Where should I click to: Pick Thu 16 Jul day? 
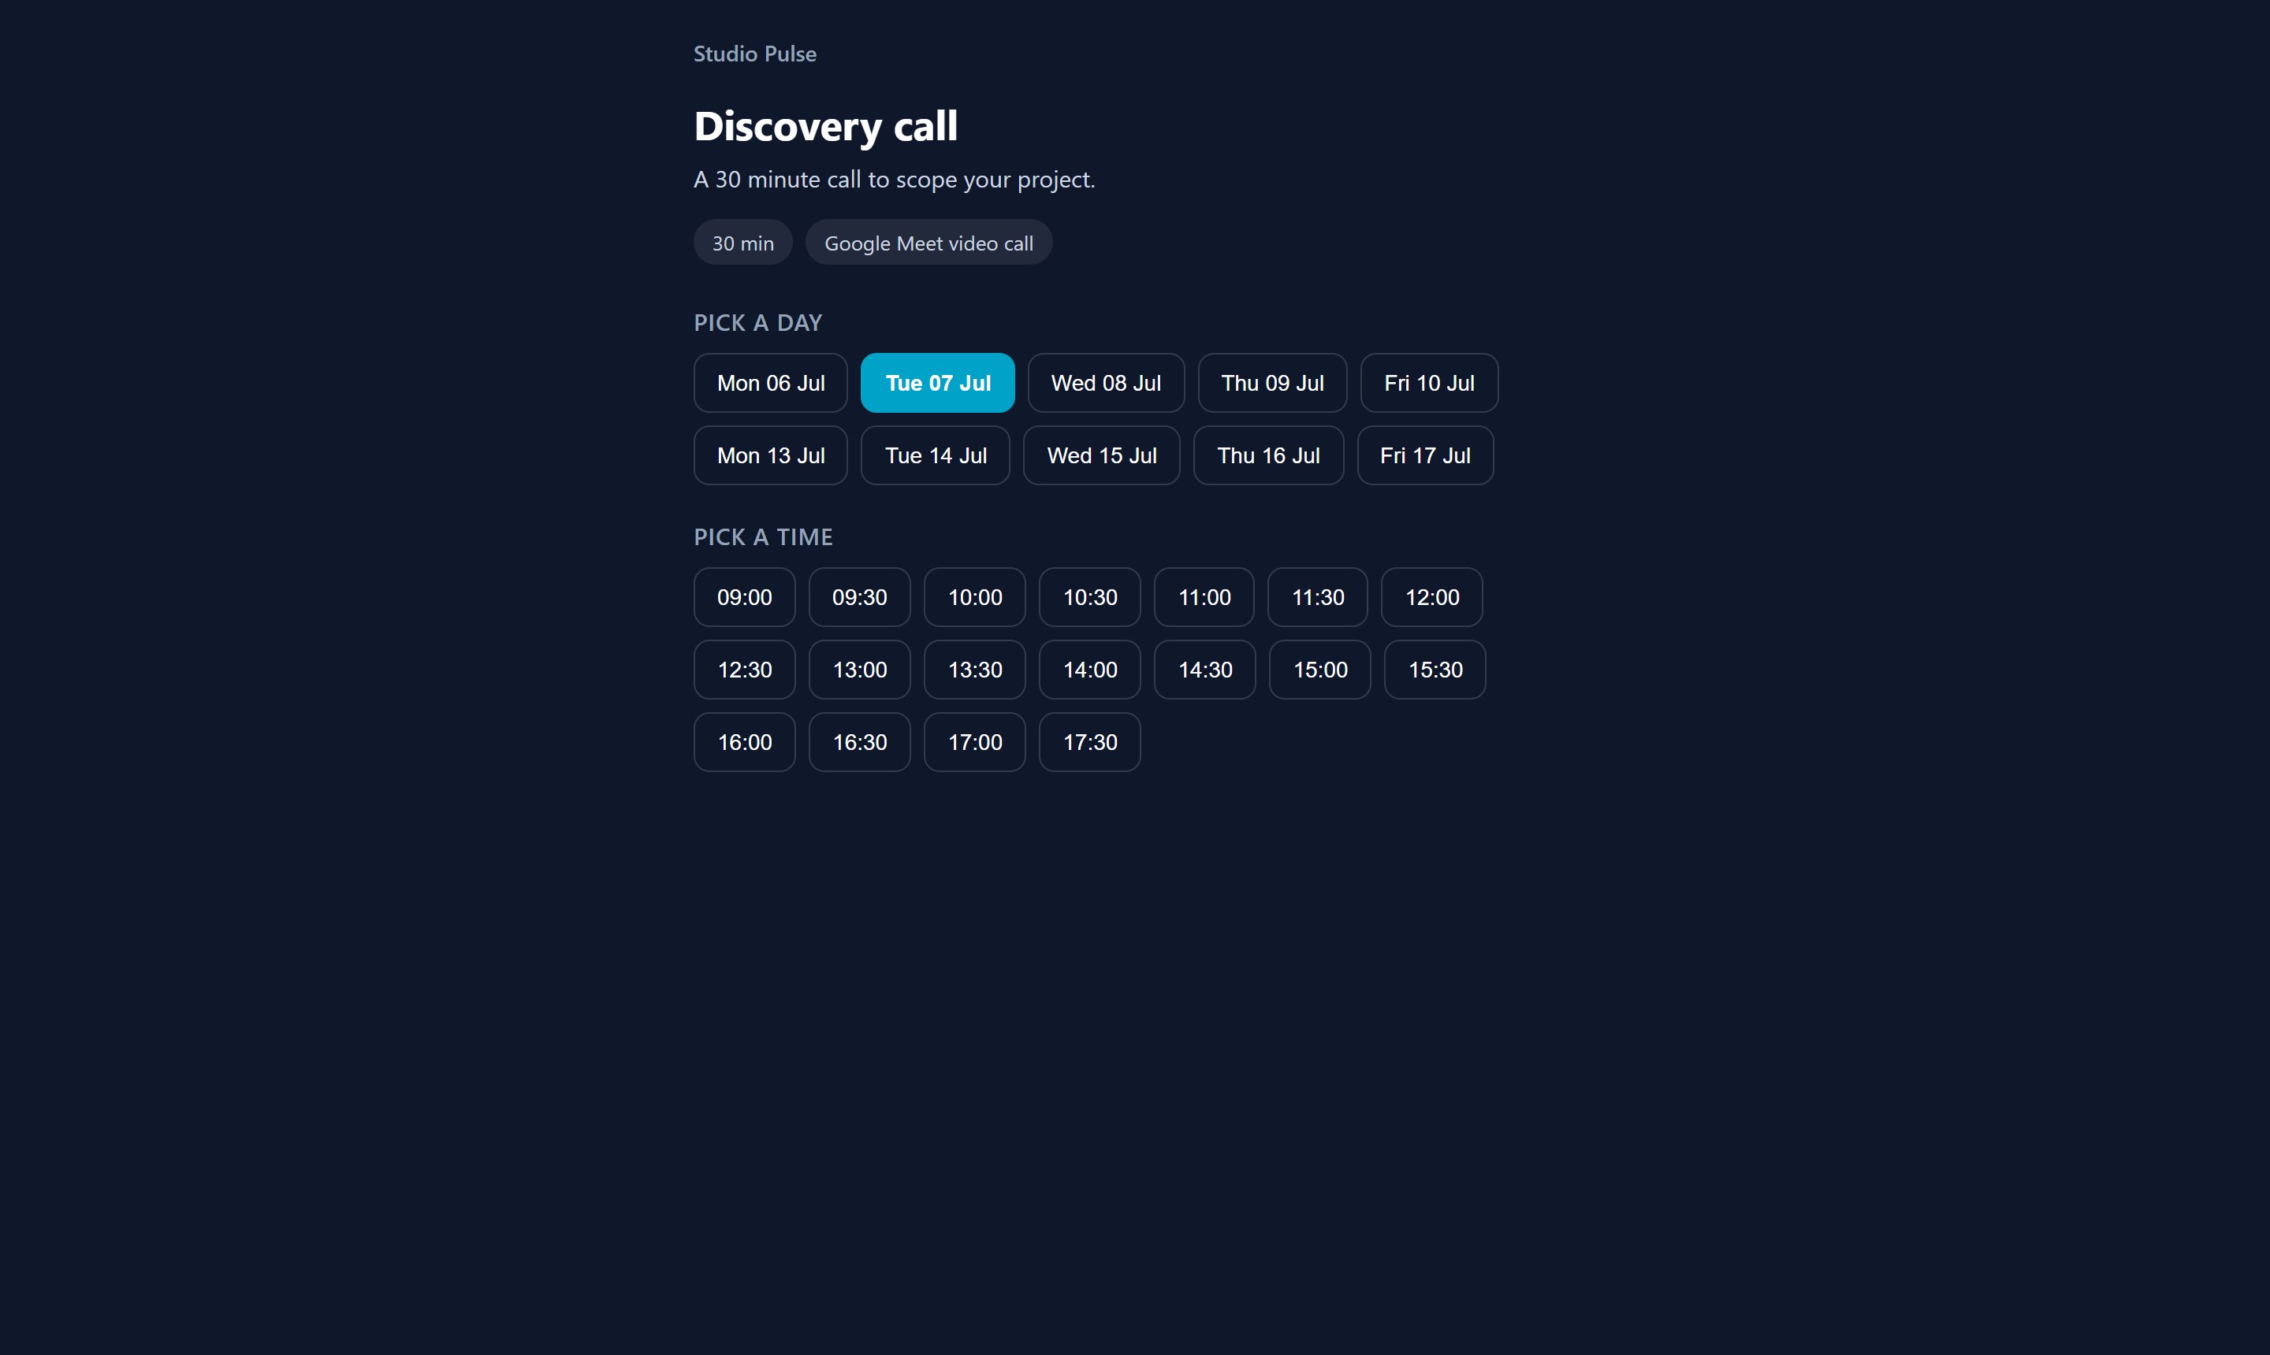point(1268,455)
